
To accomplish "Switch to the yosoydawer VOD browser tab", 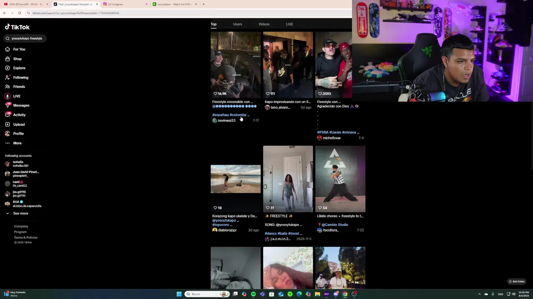I will point(175,4).
